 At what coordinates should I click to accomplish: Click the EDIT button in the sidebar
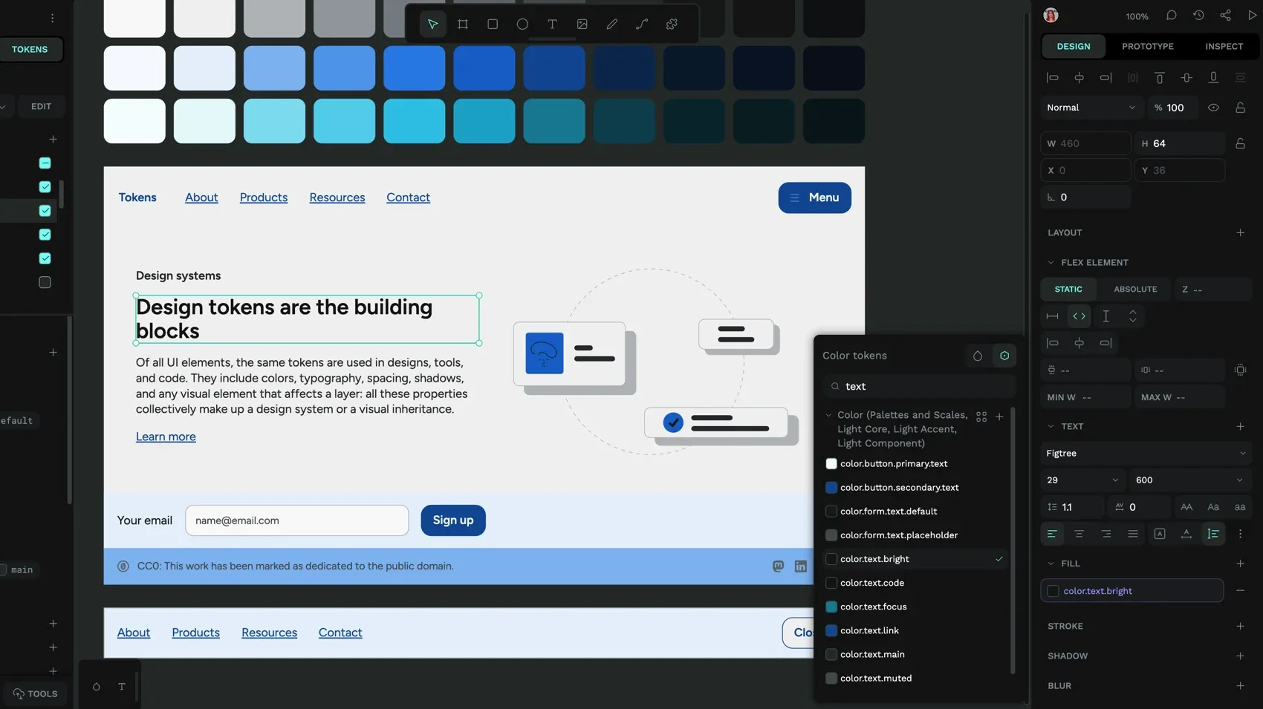click(x=41, y=106)
